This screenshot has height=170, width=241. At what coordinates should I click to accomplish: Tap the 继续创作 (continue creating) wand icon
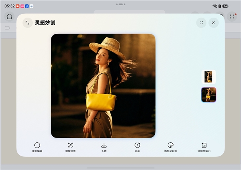pyautogui.click(x=70, y=145)
